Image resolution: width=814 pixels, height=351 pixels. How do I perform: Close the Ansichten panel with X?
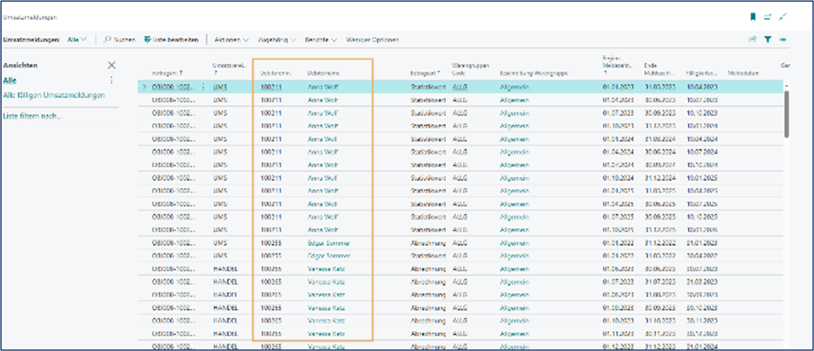pyautogui.click(x=112, y=65)
